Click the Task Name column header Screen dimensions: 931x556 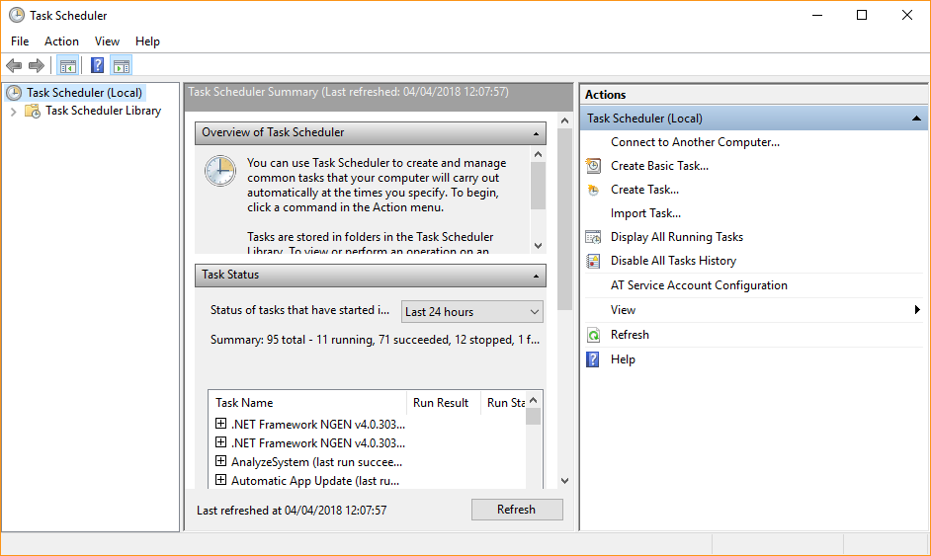click(307, 402)
